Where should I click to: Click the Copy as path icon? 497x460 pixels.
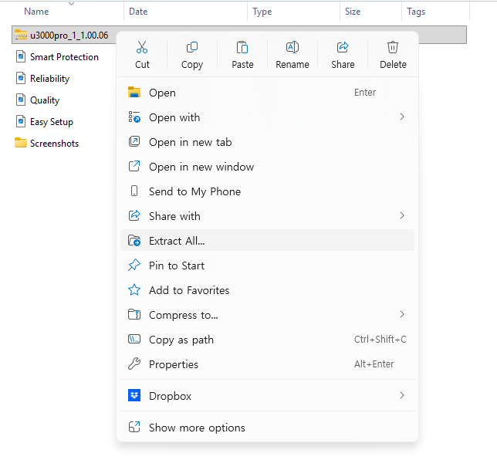[134, 340]
